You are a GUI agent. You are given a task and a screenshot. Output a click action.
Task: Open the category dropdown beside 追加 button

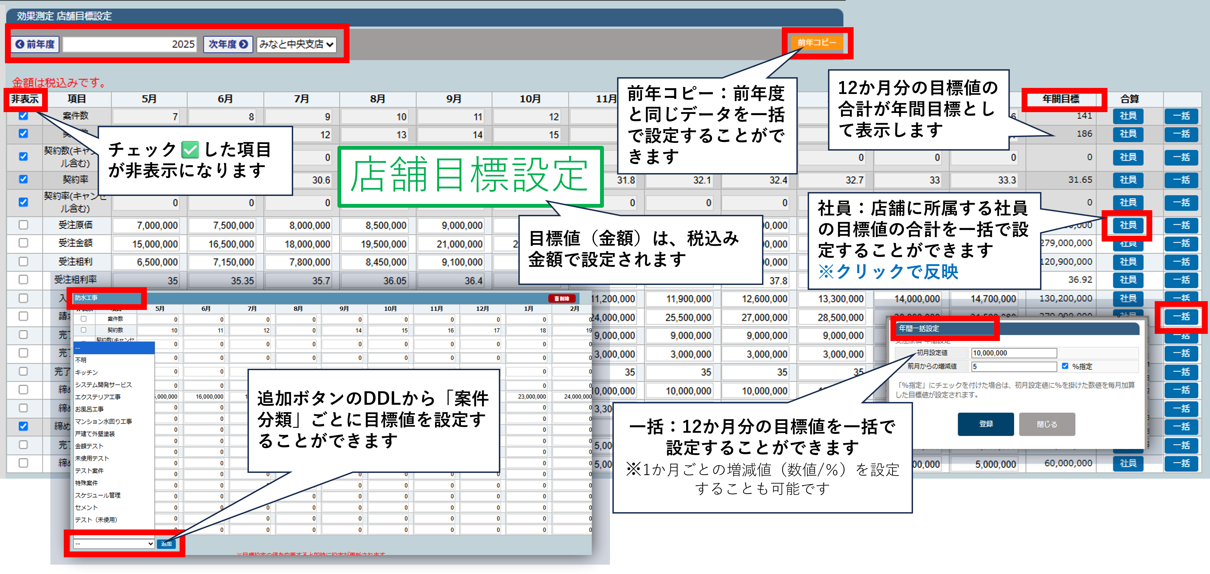114,544
